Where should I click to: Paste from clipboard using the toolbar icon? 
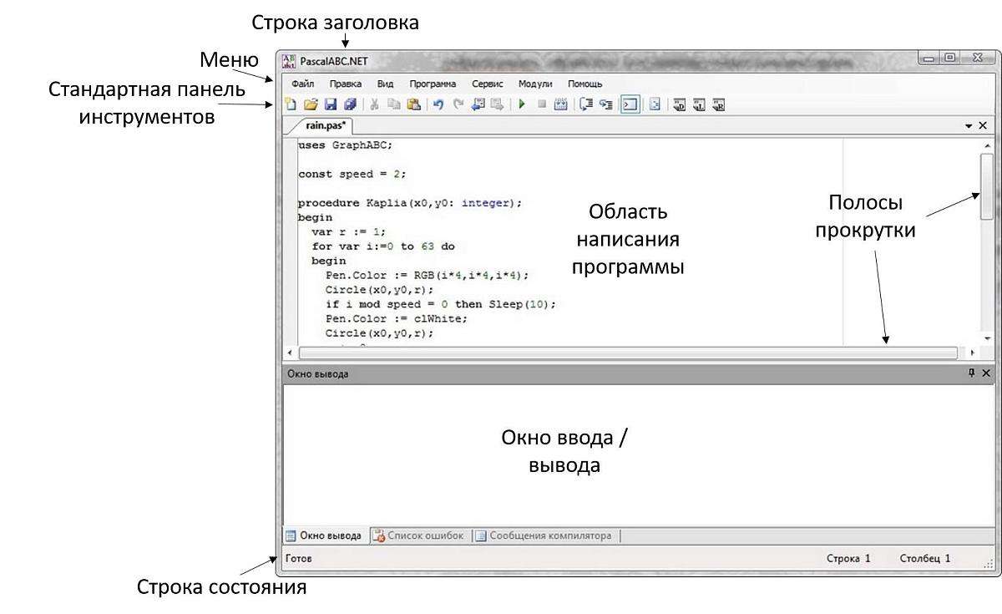coord(413,104)
